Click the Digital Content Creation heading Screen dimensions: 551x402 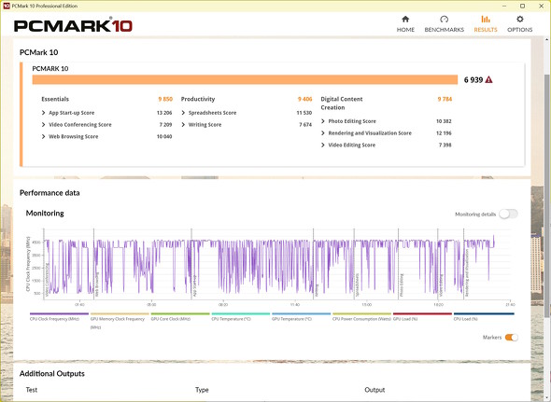pos(342,104)
